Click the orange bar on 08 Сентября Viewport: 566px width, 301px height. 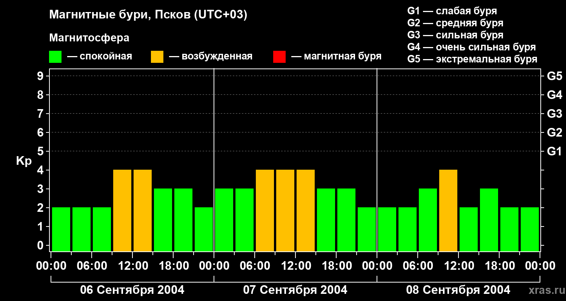[x=448, y=210]
